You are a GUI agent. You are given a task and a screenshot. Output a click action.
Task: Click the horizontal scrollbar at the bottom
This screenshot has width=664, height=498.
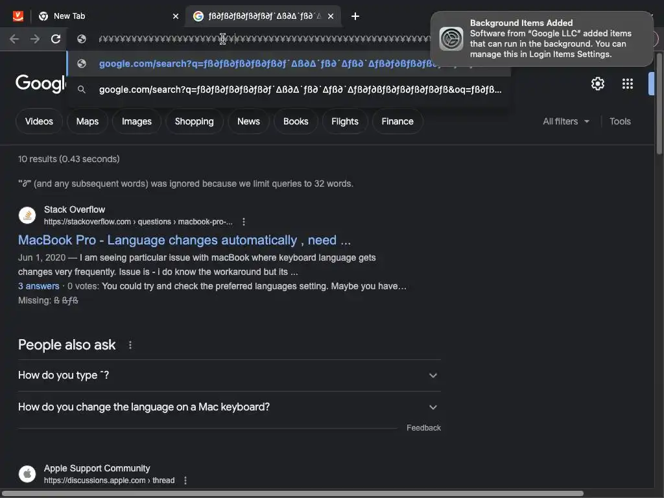[292, 493]
